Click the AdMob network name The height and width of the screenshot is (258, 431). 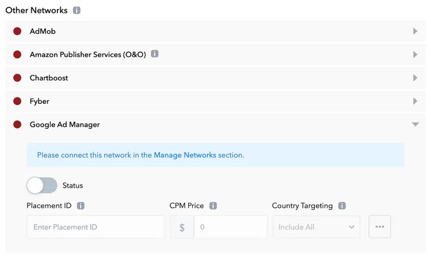coord(43,31)
